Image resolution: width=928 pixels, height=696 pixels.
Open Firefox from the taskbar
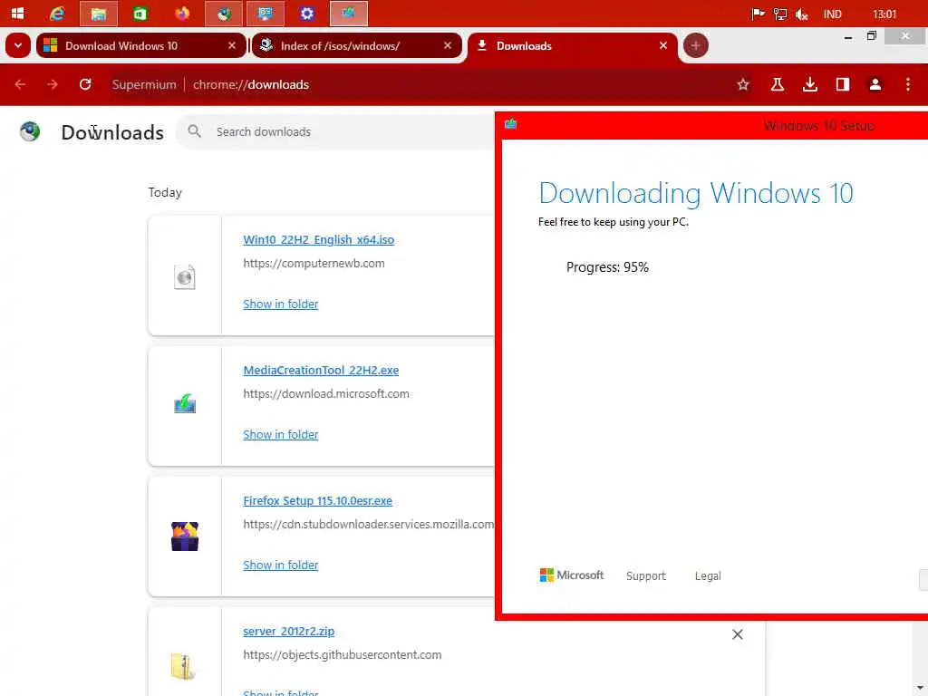pyautogui.click(x=181, y=13)
